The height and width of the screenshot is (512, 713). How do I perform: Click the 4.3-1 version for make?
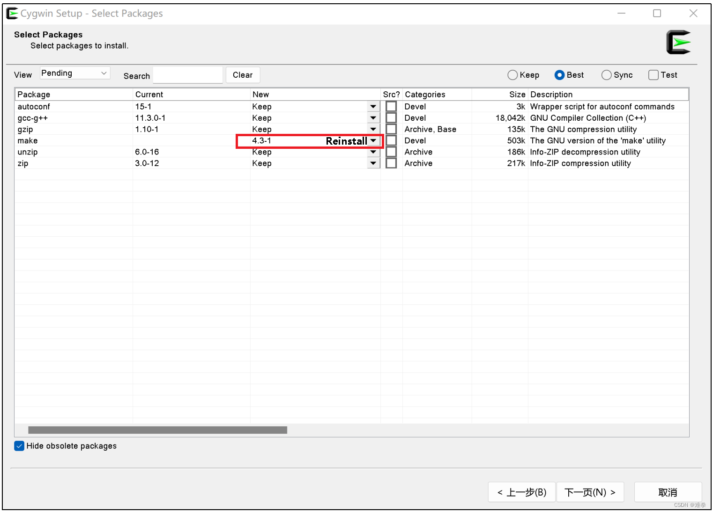pos(262,140)
